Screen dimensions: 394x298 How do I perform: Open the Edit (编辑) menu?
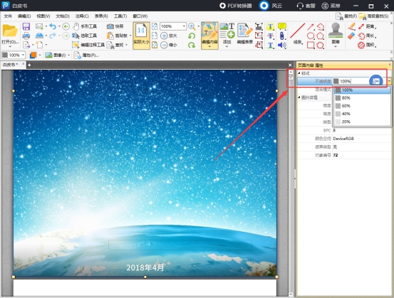coord(24,16)
